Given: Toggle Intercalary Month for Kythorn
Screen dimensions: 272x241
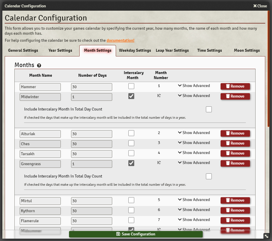Looking at the screenshot, I should tap(131, 210).
